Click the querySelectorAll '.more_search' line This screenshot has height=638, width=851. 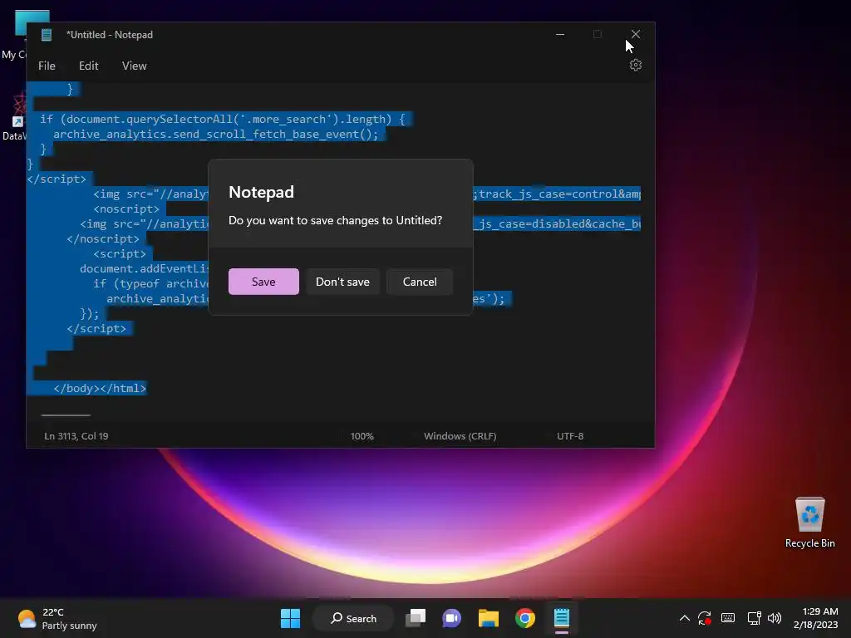[x=223, y=120]
